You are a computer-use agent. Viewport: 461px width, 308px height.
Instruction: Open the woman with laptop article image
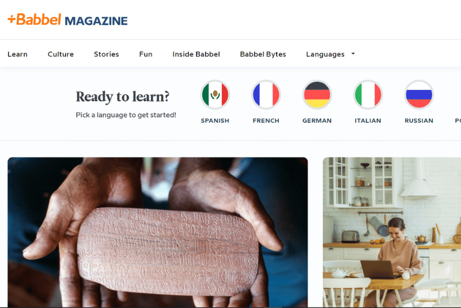(392, 232)
